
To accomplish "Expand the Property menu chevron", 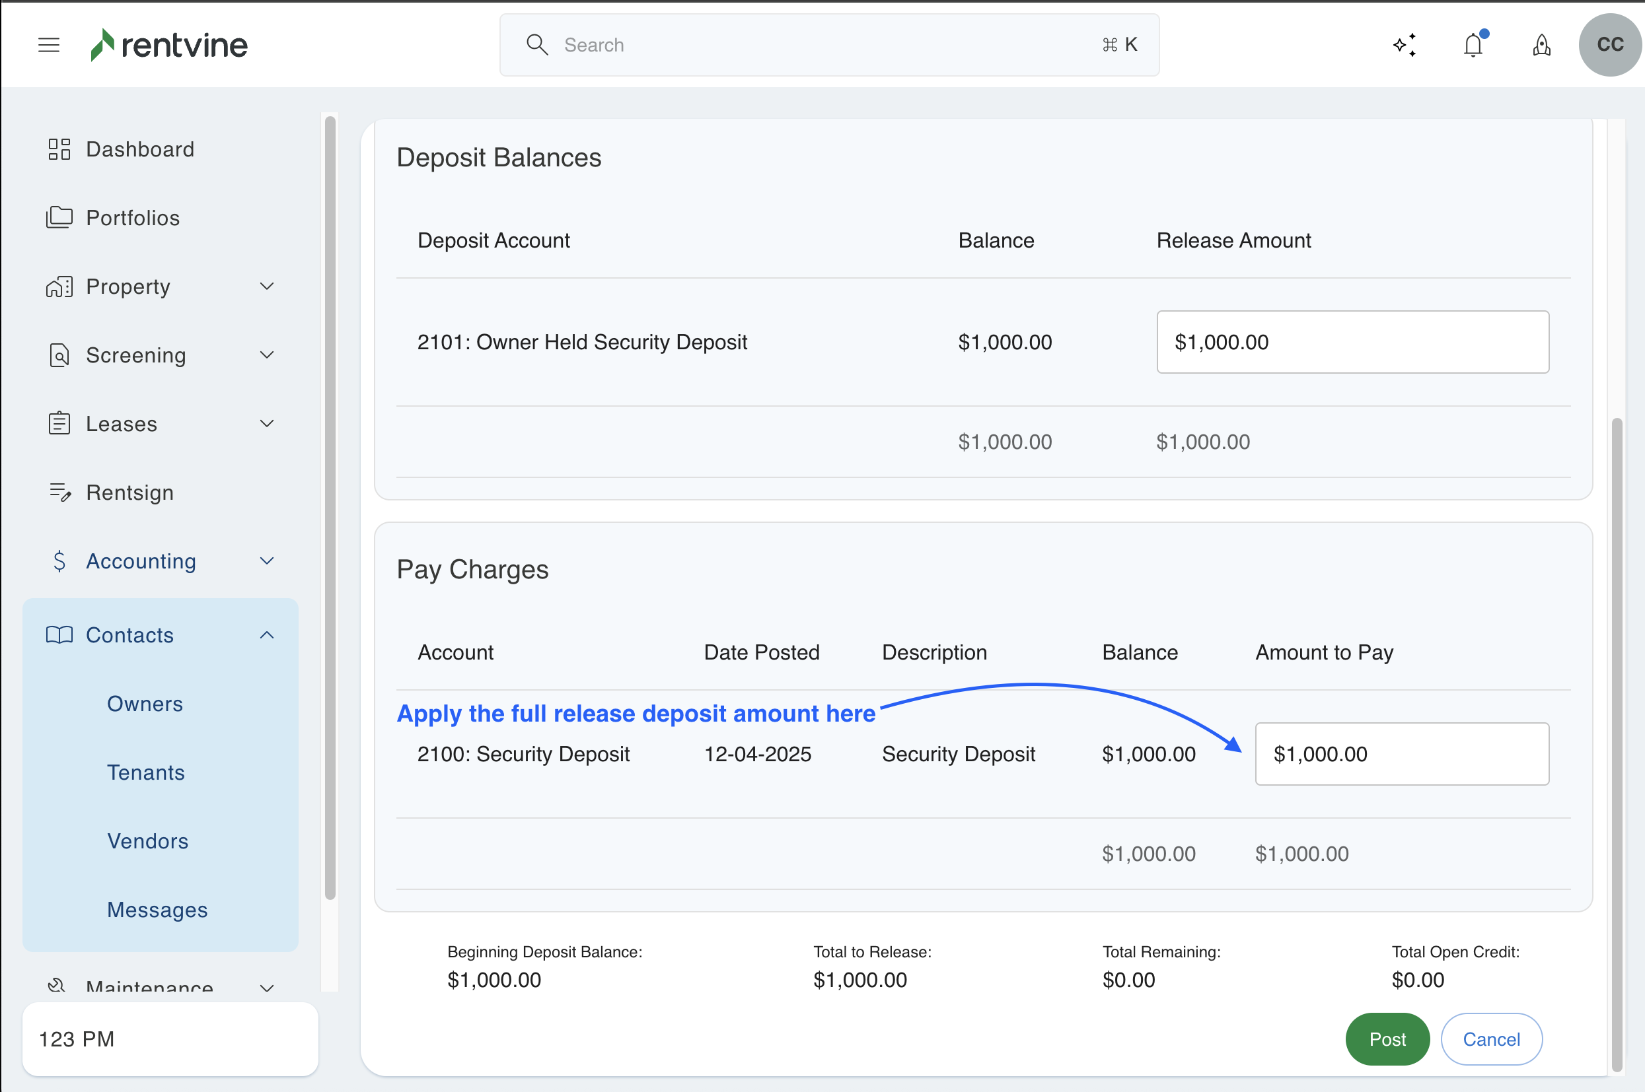I will coord(267,287).
